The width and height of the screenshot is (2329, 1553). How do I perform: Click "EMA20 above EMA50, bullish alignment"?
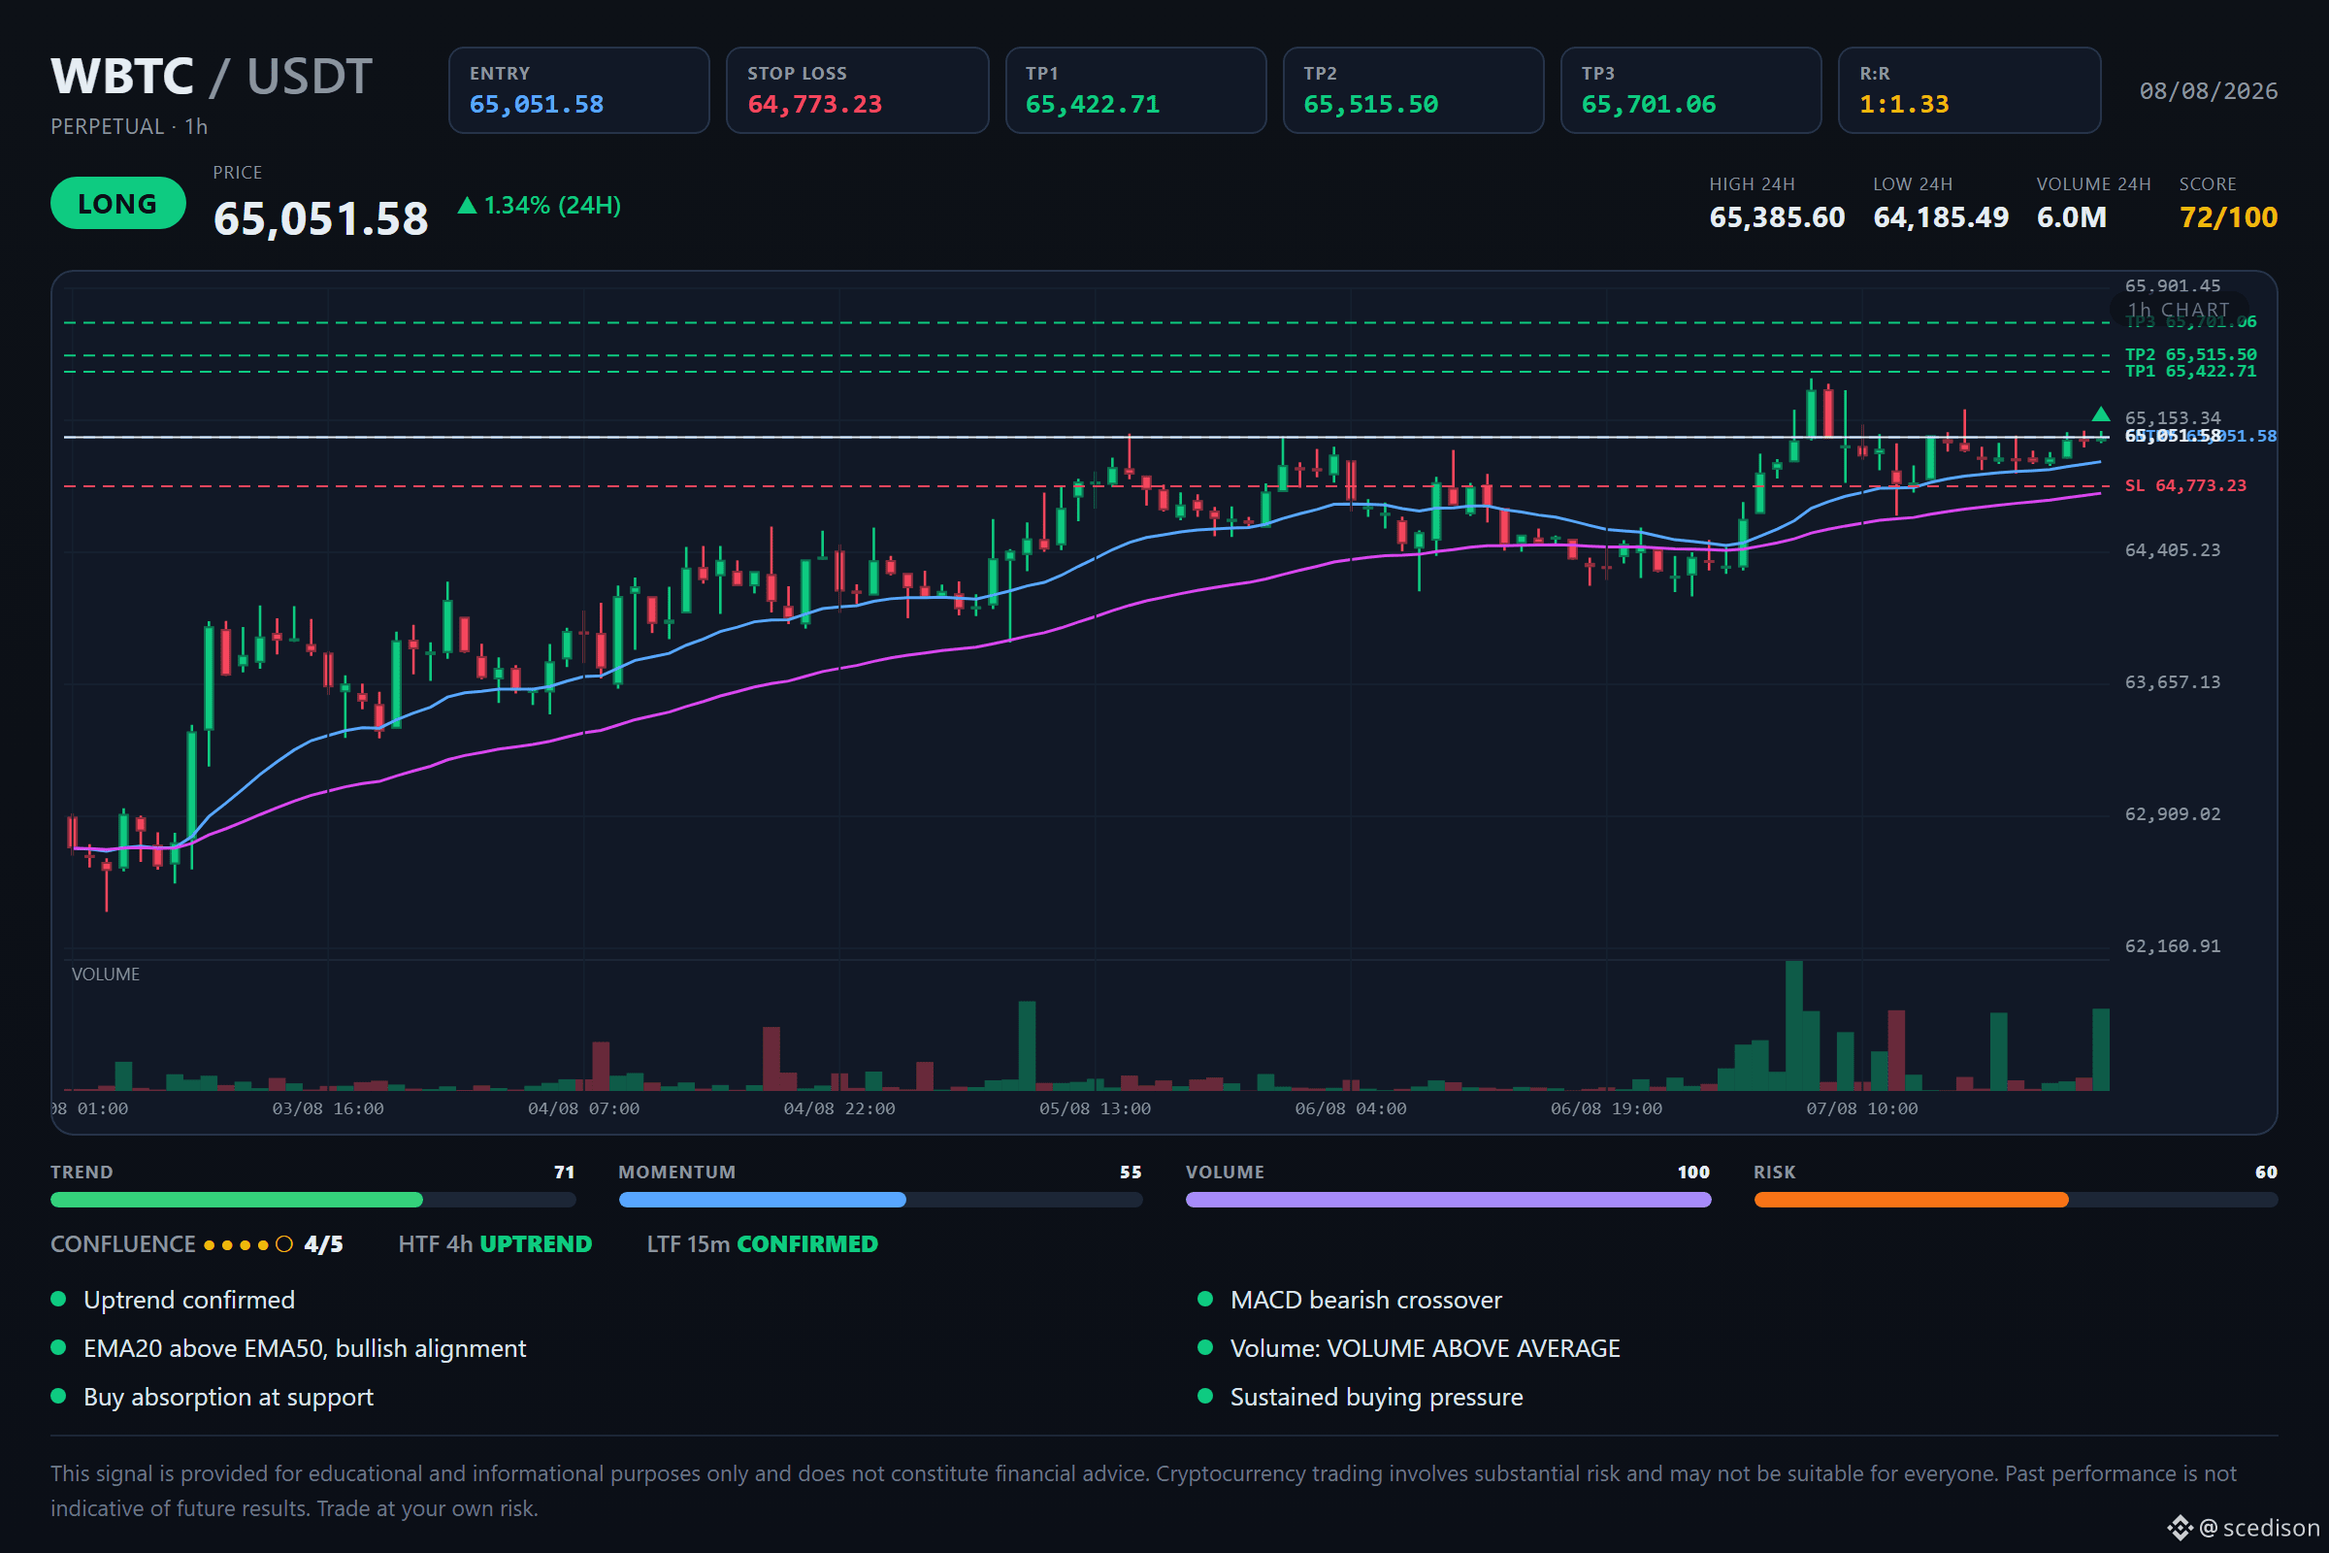(305, 1348)
